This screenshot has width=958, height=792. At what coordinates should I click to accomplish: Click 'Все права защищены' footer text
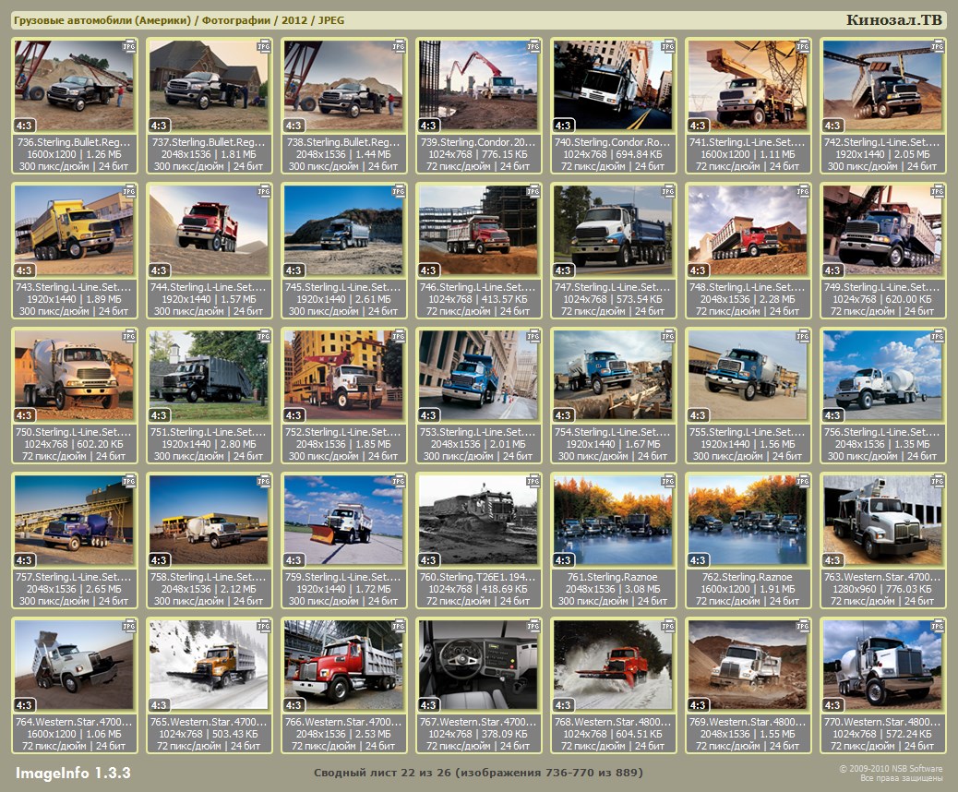click(x=901, y=778)
